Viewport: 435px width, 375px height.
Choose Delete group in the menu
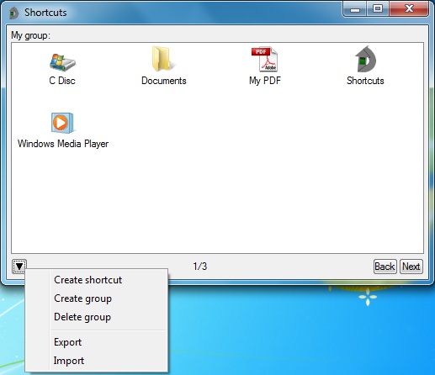coord(97,317)
